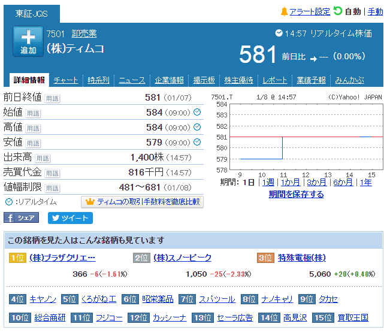Open the 株主優待 tab
The image size is (390, 333).
coord(238,80)
